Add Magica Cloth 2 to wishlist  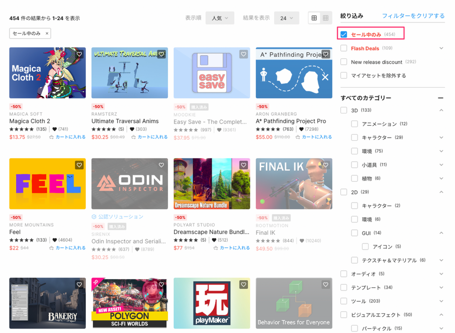click(79, 54)
